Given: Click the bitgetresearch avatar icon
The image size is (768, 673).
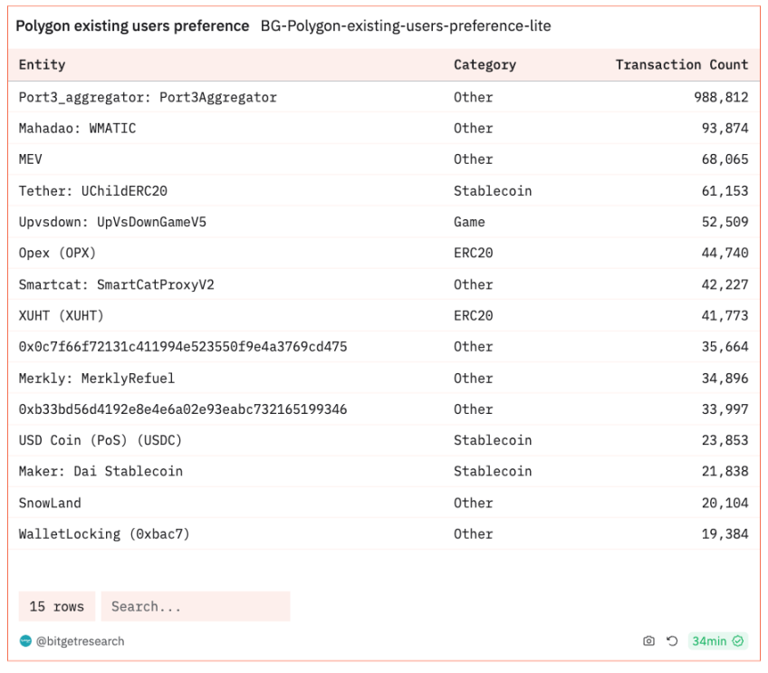Looking at the screenshot, I should pyautogui.click(x=25, y=641).
